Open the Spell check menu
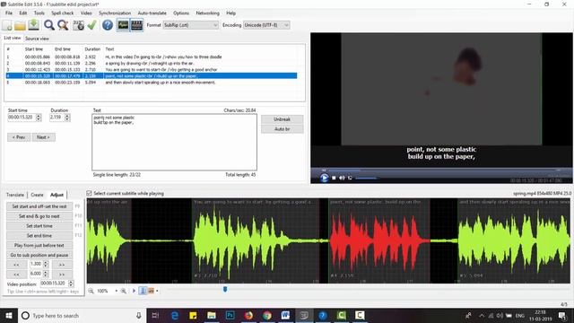Image resolution: width=574 pixels, height=323 pixels. [x=63, y=13]
